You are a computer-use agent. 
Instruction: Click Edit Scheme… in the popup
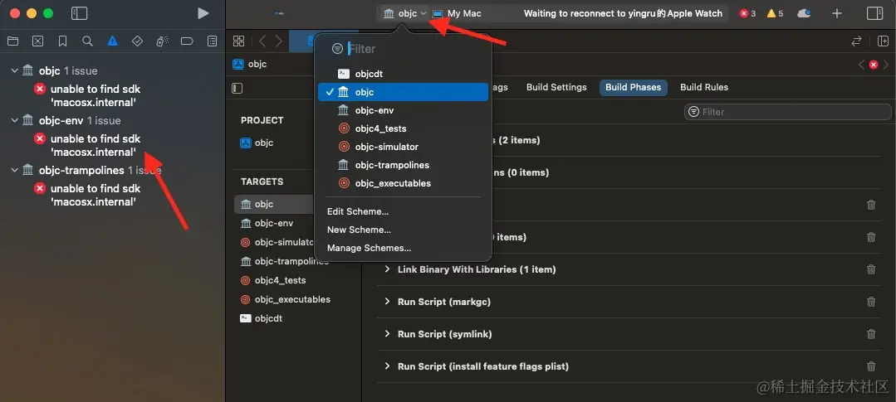pos(358,211)
